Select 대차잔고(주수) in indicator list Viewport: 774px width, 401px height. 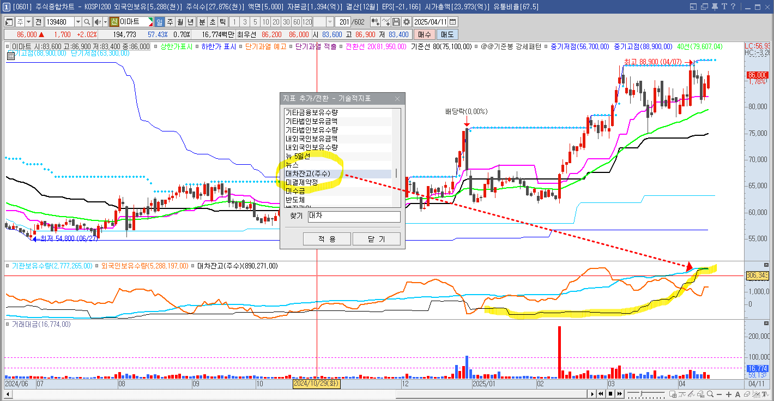tap(338, 173)
